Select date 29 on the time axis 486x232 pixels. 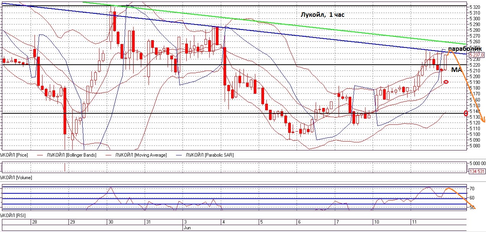pos(72,222)
